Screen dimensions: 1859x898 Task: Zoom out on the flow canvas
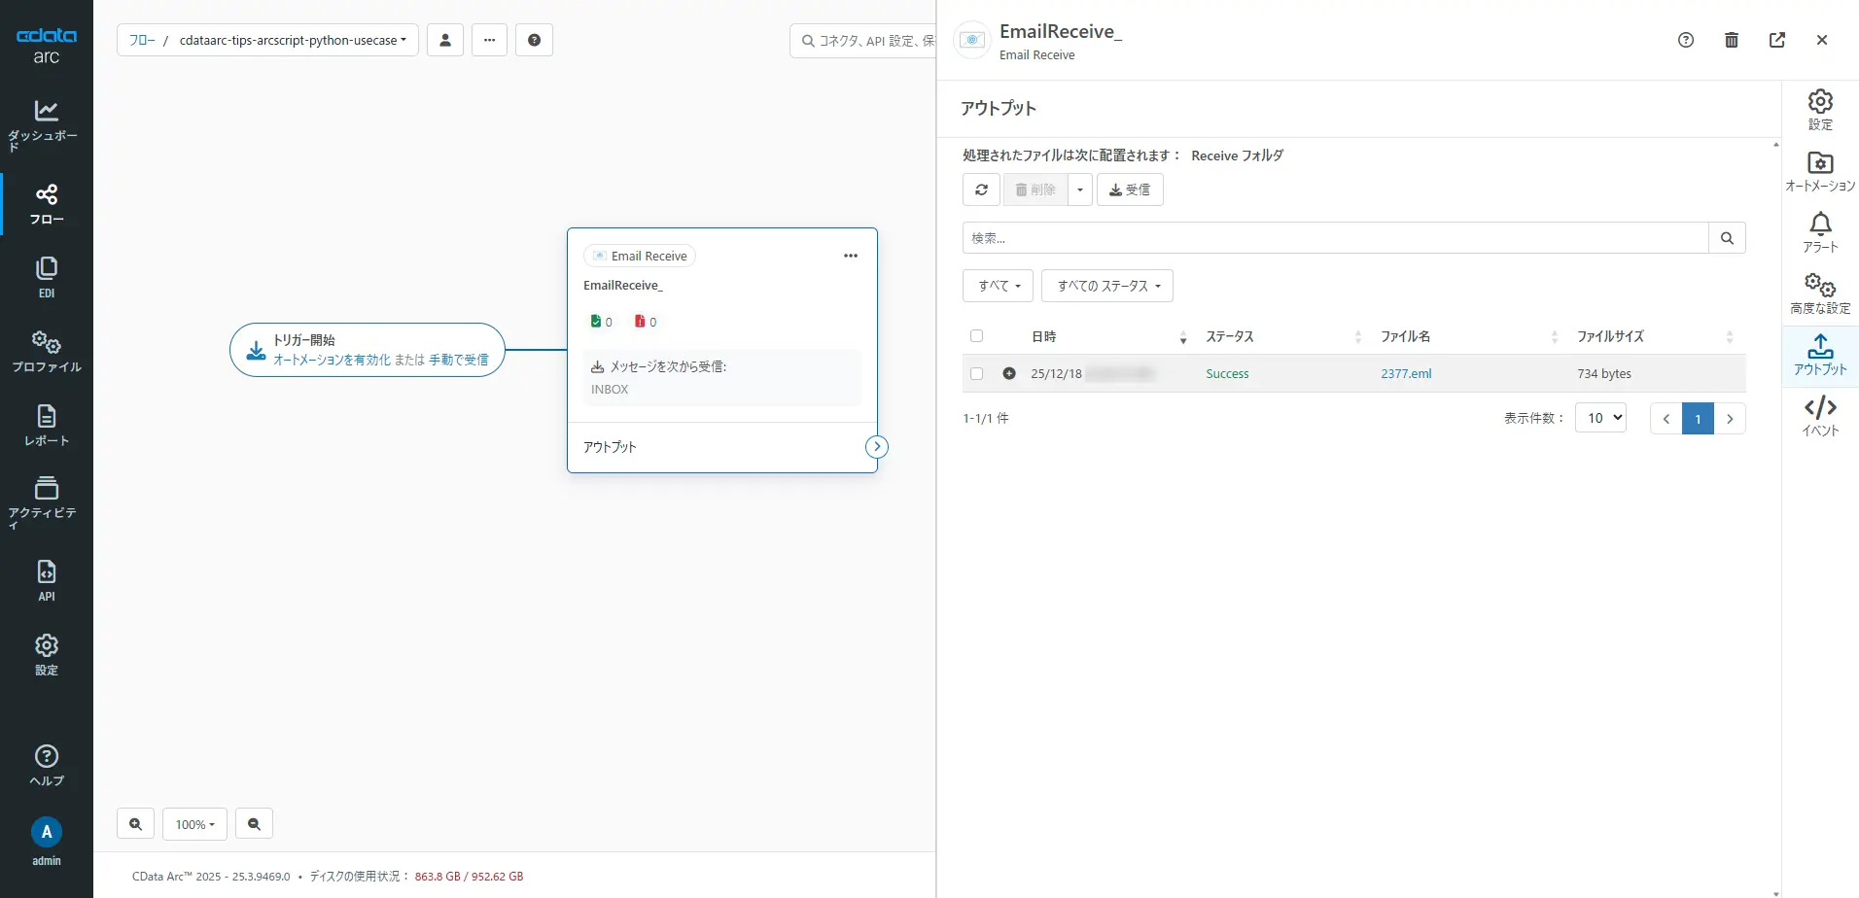(254, 824)
